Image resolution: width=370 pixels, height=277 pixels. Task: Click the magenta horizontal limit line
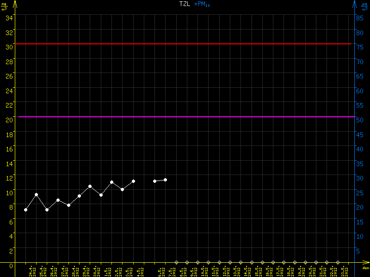click(185, 117)
